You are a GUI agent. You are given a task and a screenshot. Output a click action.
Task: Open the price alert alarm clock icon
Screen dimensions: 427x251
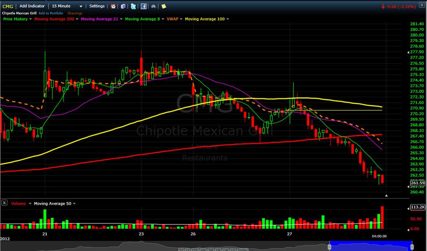113,6
